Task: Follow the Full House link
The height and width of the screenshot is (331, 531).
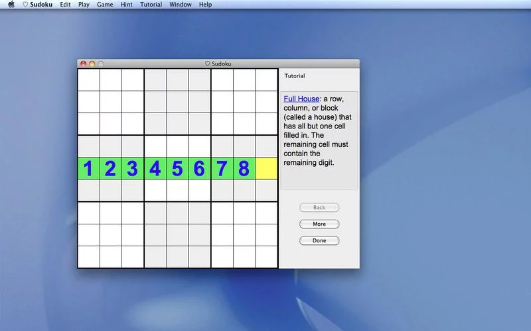Action: (301, 99)
